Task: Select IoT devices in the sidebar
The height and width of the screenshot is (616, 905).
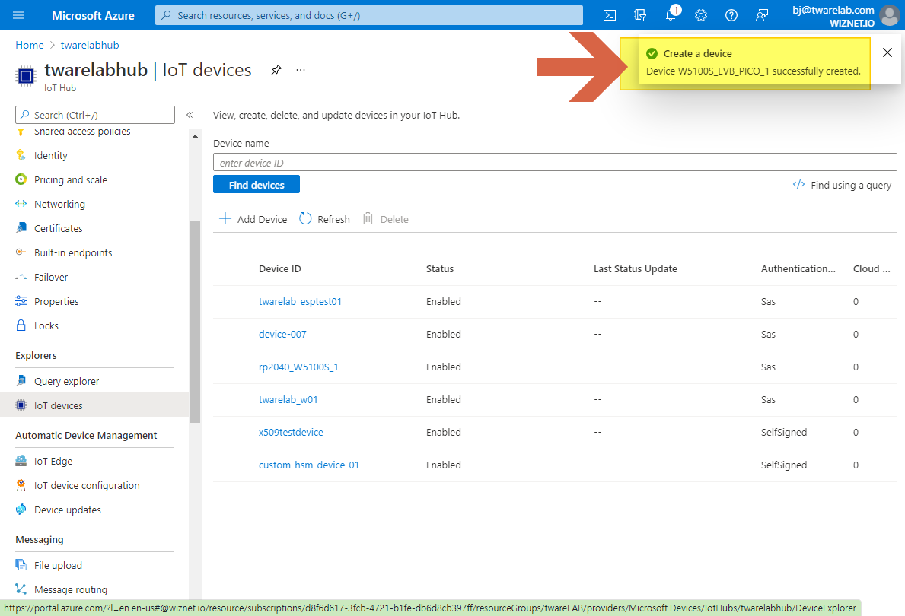Action: coord(94,405)
